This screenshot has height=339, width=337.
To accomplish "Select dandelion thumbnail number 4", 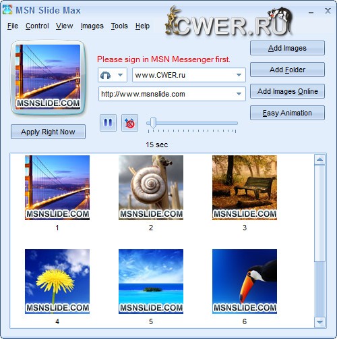I will click(x=57, y=282).
